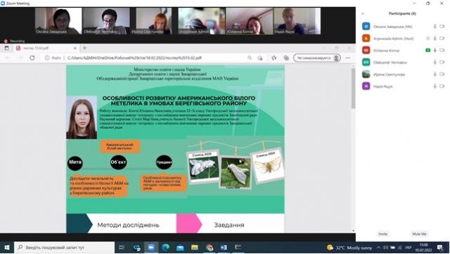The width and height of the screenshot is (450, 254).
Task: Click the Завдання heading
Action: coord(229,225)
